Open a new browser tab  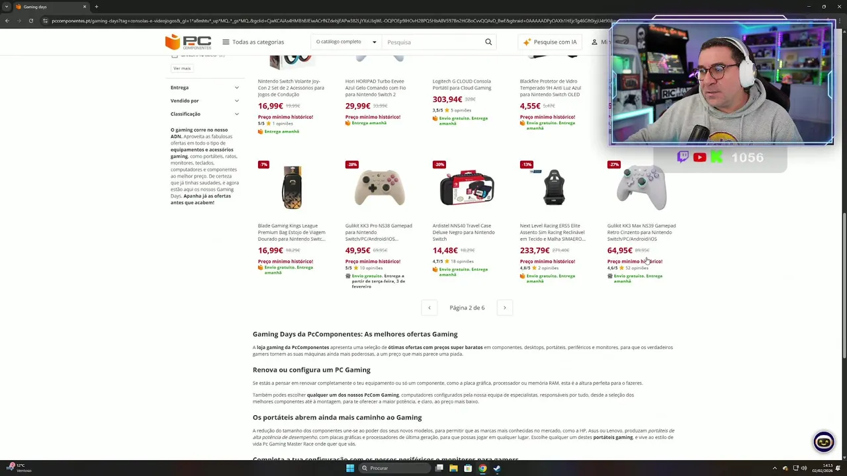[97, 7]
